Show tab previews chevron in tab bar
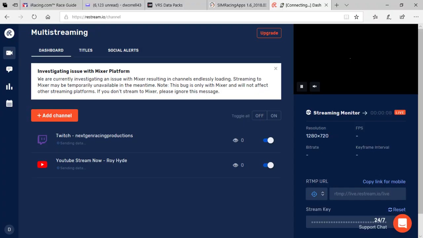423x238 pixels. [x=346, y=5]
